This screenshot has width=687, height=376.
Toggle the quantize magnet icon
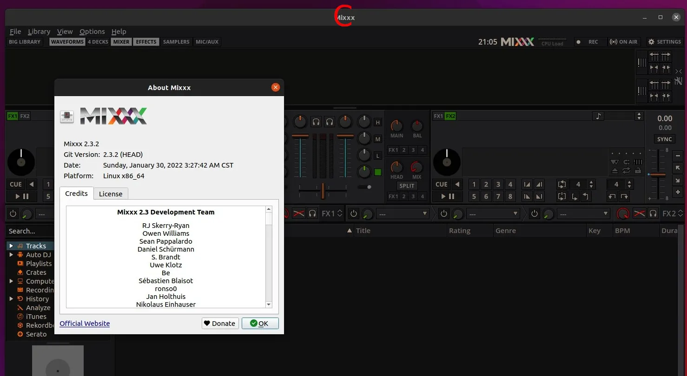626,162
